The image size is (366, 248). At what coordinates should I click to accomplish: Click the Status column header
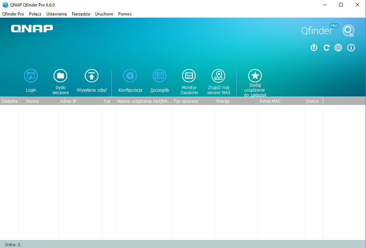tap(312, 101)
